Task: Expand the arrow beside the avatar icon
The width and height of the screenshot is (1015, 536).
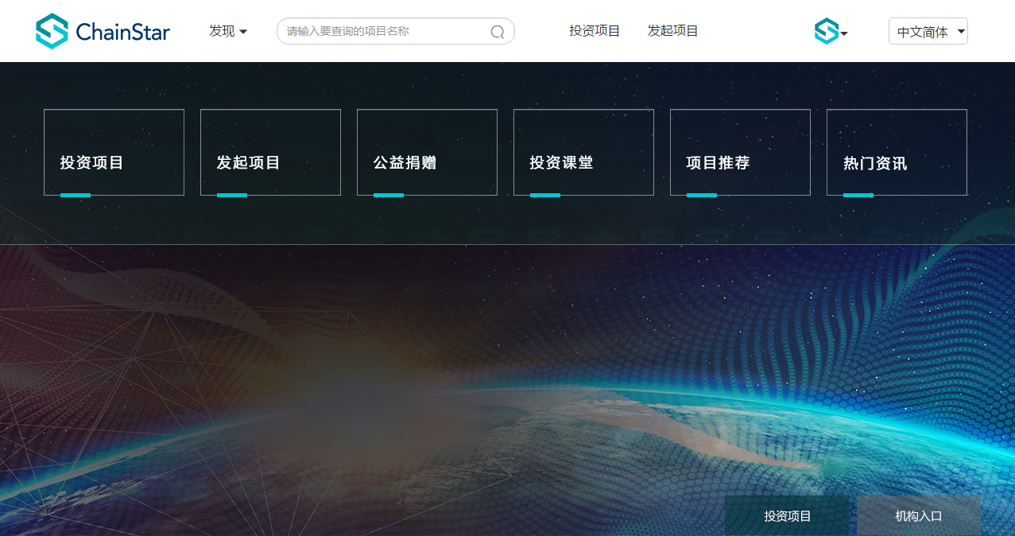Action: pos(844,33)
